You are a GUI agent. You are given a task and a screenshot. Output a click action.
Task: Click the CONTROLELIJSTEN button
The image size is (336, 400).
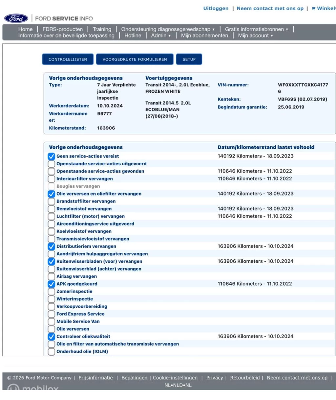68,59
